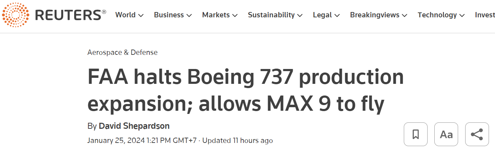Expand the World dropdown chevron
This screenshot has height=150, width=495.
pos(141,15)
